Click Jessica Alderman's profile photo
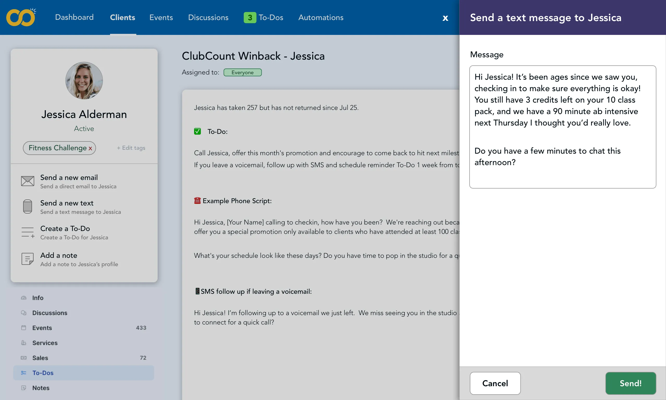Image resolution: width=666 pixels, height=400 pixels. click(x=84, y=80)
